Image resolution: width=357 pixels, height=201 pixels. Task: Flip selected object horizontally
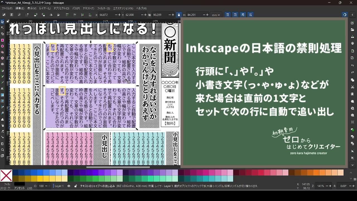click(51, 15)
